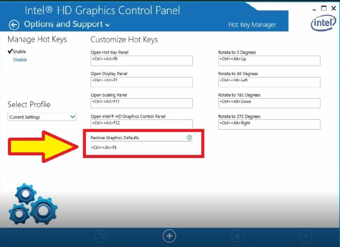
Task: Open the Current Settings profile dropdown
Action: pyautogui.click(x=42, y=117)
